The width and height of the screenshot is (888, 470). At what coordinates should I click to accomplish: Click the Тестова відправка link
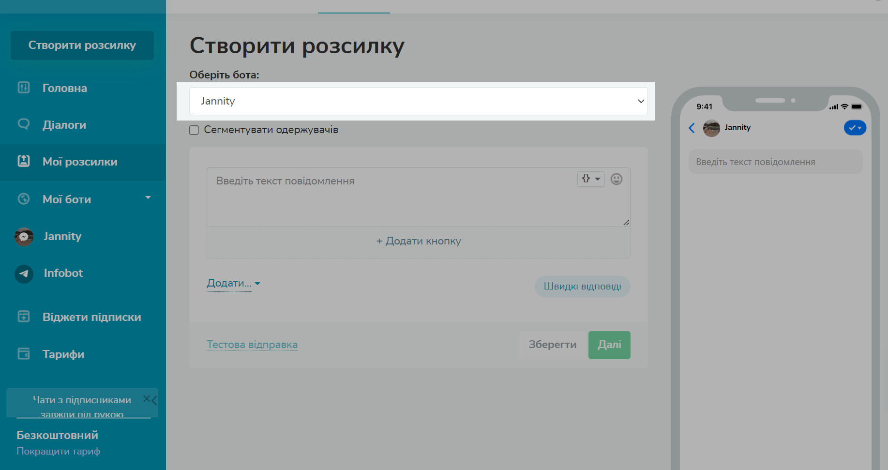(x=252, y=345)
